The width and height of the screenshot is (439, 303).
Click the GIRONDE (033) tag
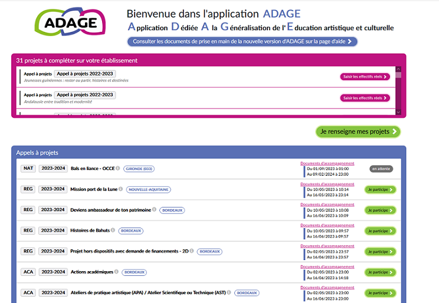(139, 169)
